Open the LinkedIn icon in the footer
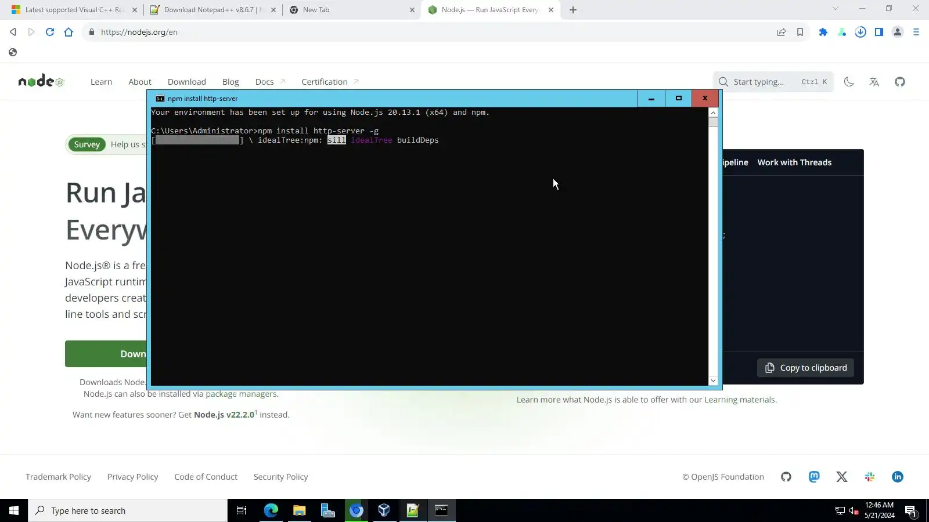Viewport: 929px width, 522px height. pos(898,477)
